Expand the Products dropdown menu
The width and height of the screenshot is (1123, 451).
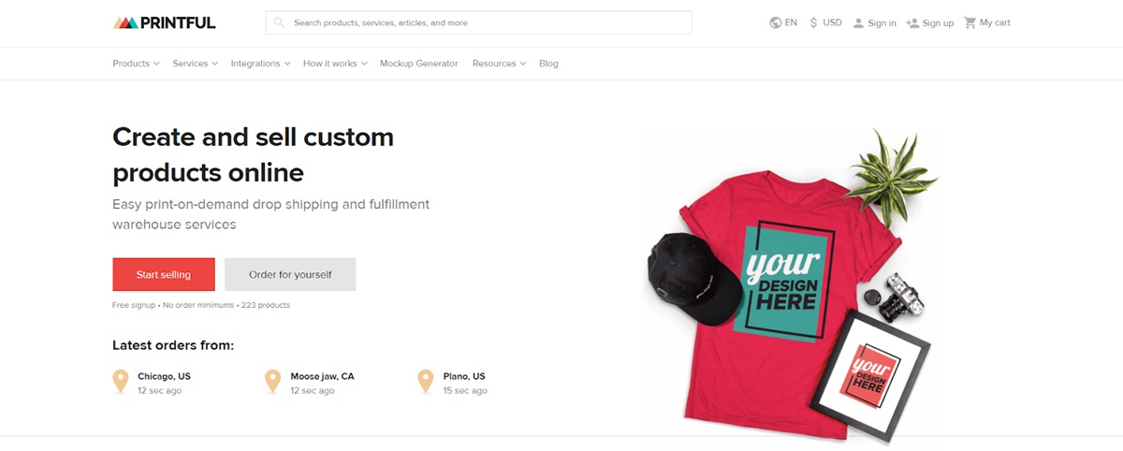pyautogui.click(x=136, y=64)
